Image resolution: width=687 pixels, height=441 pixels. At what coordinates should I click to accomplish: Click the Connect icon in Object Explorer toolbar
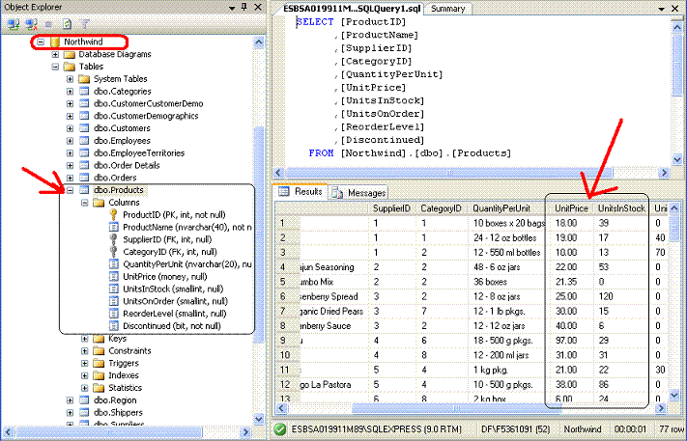[14, 23]
